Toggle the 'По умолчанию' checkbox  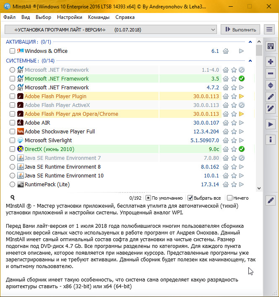pos(148,198)
